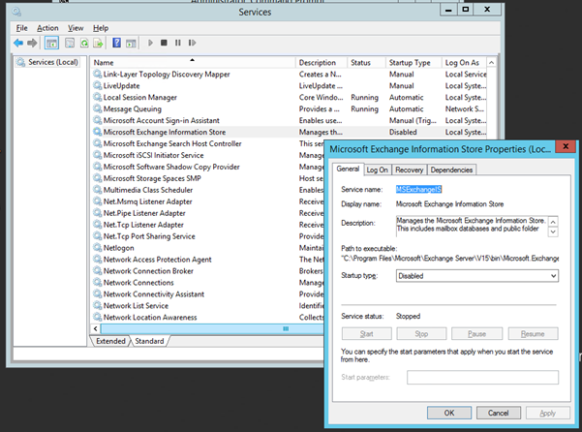The height and width of the screenshot is (432, 582).
Task: Click OK in the Properties dialog
Action: click(x=449, y=413)
